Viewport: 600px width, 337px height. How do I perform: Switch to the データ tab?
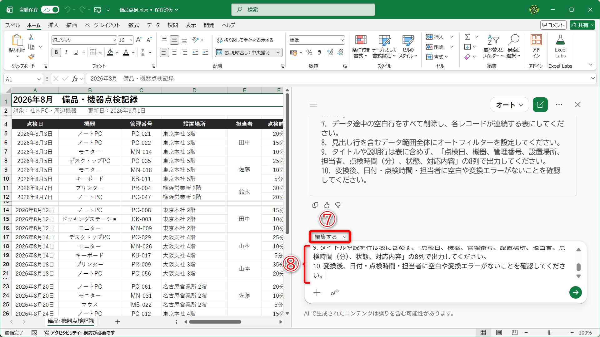click(x=153, y=25)
